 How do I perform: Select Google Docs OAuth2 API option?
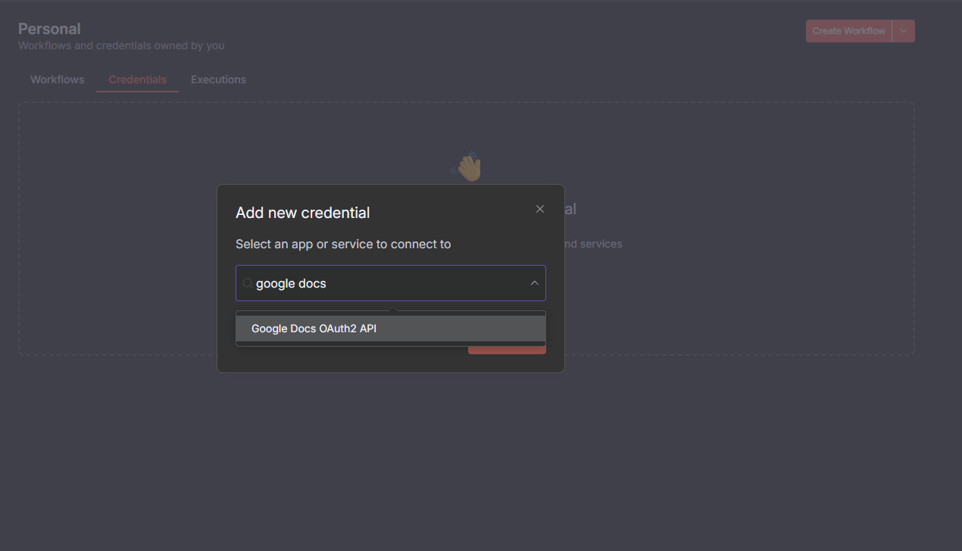pyautogui.click(x=391, y=328)
